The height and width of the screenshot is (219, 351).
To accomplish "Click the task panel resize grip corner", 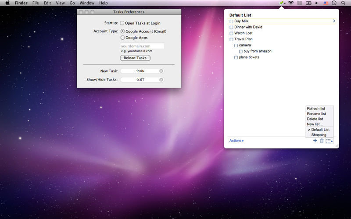I will [x=337, y=146].
